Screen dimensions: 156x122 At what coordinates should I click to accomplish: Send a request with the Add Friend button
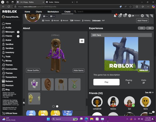142,21
